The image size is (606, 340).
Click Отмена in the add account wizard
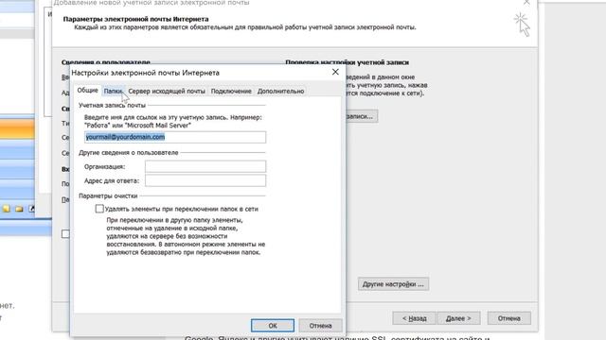pyautogui.click(x=509, y=318)
